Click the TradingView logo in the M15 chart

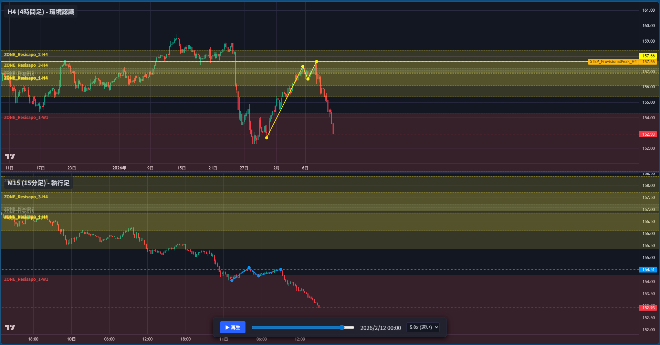pyautogui.click(x=10, y=327)
